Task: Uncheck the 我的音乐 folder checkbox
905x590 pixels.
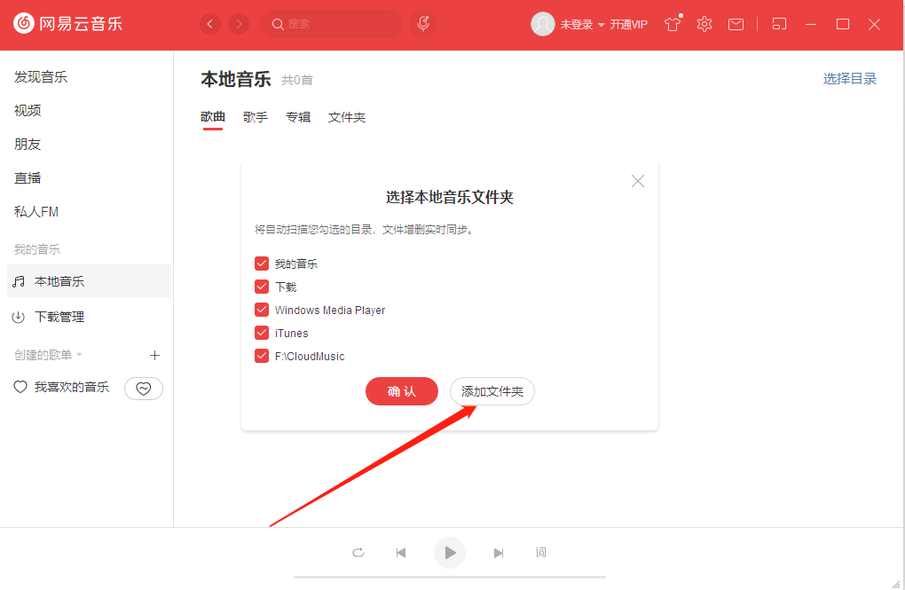Action: 262,264
